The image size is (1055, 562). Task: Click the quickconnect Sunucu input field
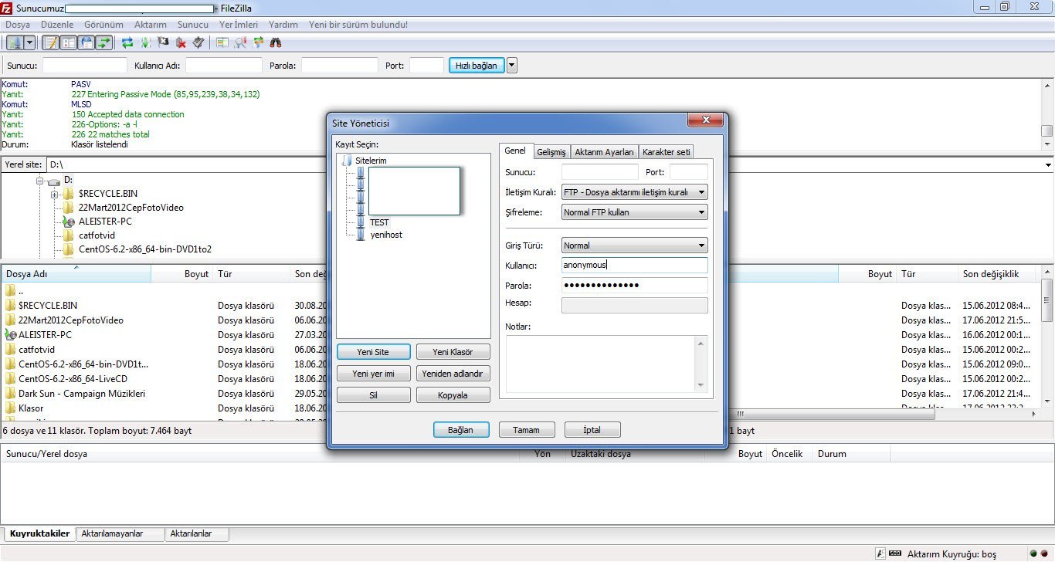[85, 66]
